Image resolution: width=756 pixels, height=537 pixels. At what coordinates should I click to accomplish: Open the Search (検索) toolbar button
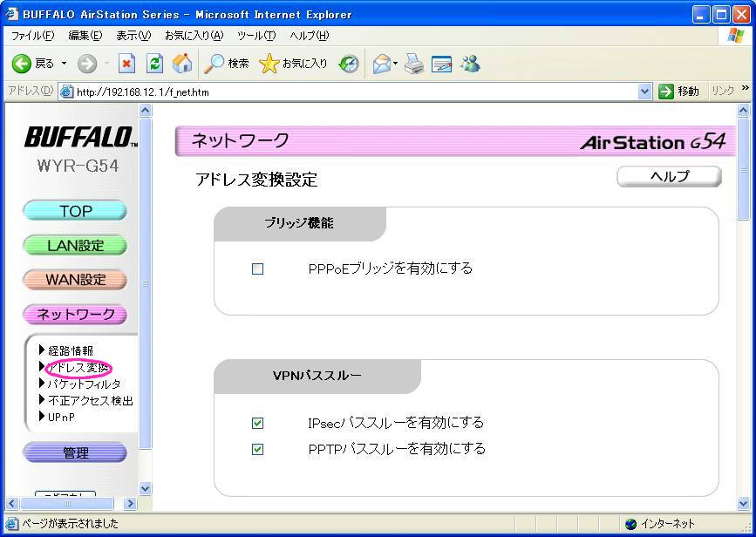(x=227, y=64)
